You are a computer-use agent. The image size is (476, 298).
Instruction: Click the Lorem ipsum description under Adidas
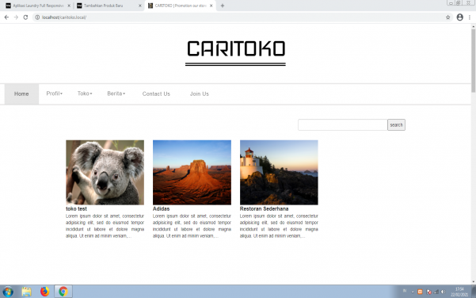192,226
